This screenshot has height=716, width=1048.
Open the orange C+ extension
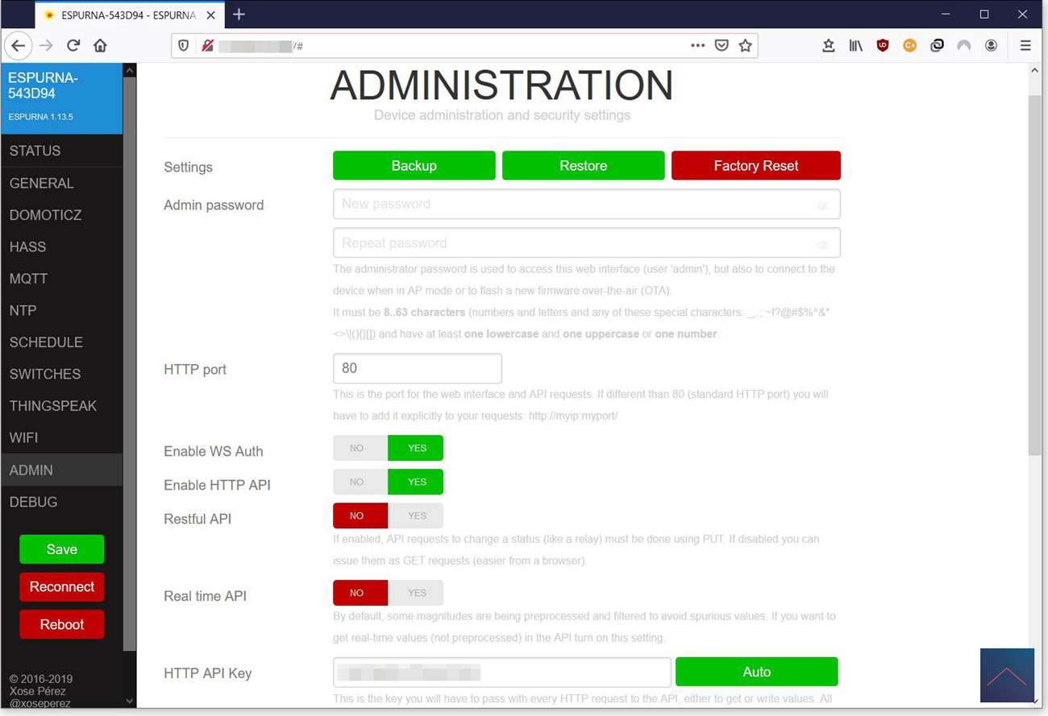(x=909, y=46)
